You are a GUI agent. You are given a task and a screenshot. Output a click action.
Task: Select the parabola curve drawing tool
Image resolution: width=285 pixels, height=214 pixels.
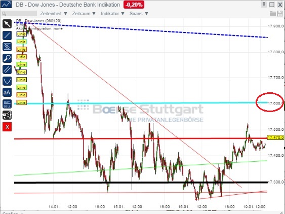coord(7,81)
